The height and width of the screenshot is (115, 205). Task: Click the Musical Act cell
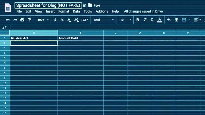pos(34,38)
